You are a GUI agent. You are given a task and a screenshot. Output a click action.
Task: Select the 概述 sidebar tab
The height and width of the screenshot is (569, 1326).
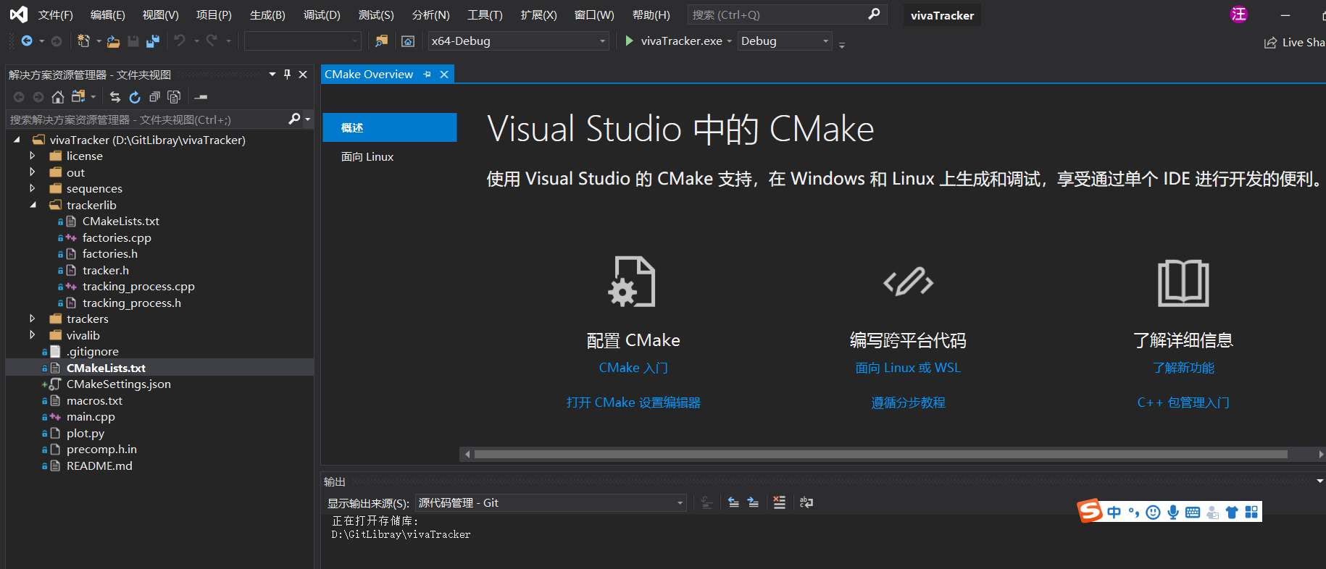(x=389, y=127)
